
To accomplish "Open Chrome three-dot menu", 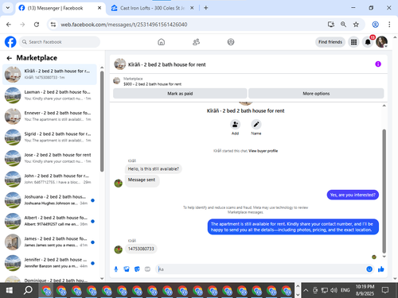I will point(389,25).
